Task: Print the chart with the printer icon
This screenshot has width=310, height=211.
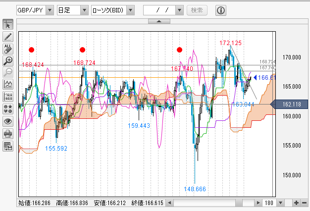Action: 8,134
